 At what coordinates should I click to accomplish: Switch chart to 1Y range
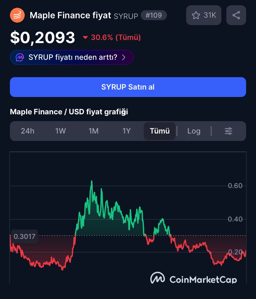(126, 131)
